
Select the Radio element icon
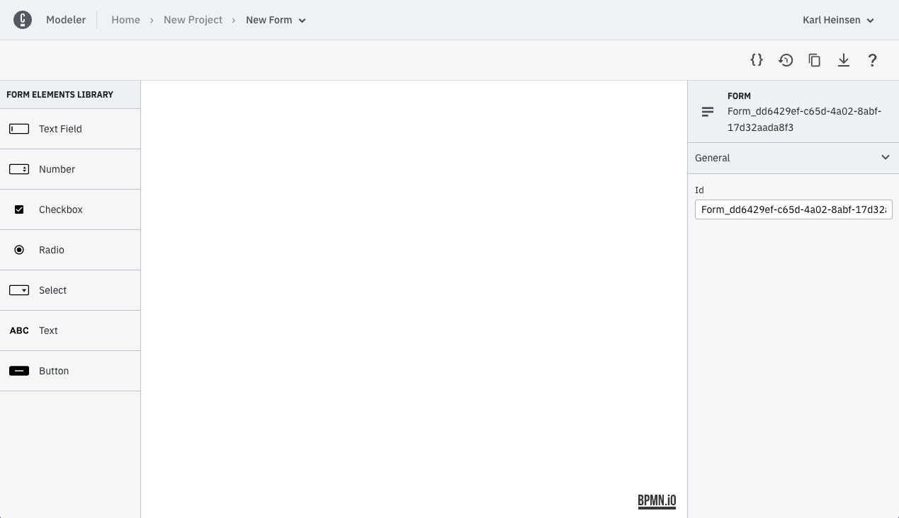click(x=19, y=250)
